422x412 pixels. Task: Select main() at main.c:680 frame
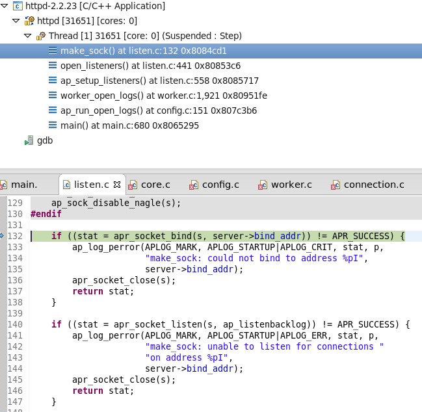tap(129, 125)
